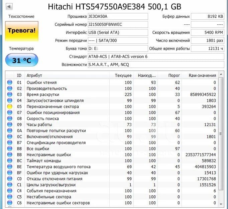Click the Атрибут column header
The width and height of the screenshot is (228, 209).
67,76
